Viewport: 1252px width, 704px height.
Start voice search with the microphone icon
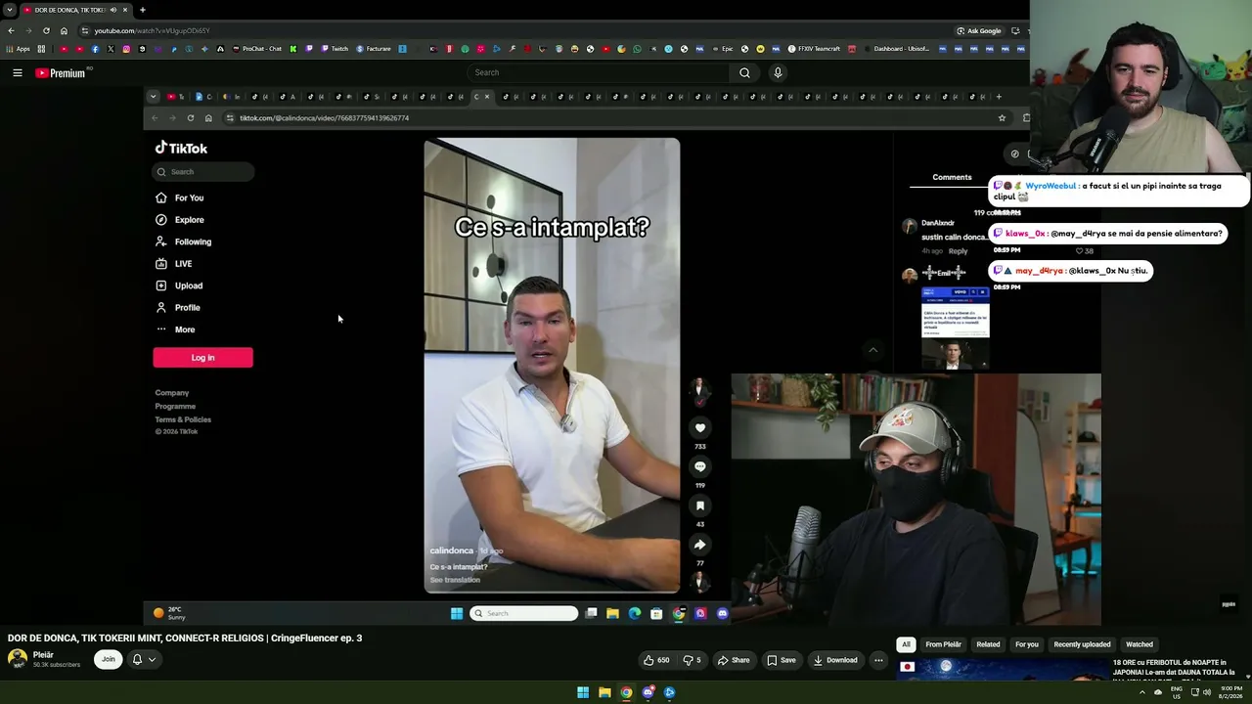point(778,72)
